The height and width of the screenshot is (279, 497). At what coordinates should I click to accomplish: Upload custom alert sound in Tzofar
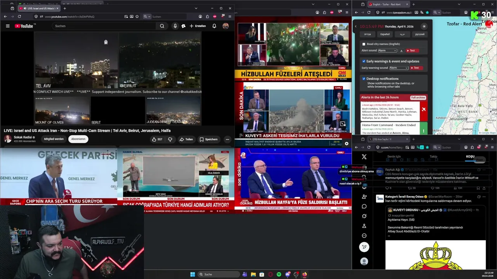(401, 51)
